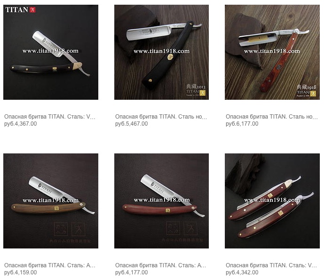Click the руб.4,342.00 price label
This screenshot has height=280, width=325.
point(242,272)
